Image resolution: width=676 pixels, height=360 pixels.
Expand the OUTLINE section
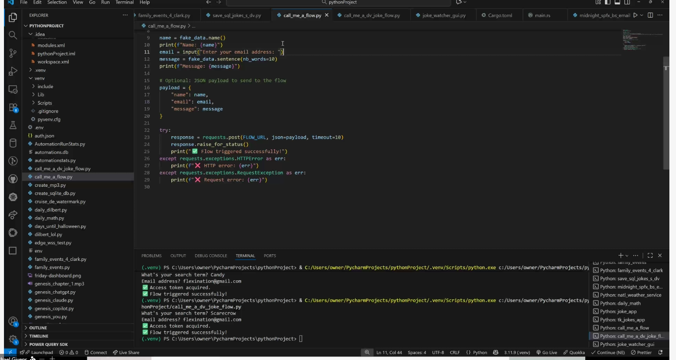coord(38,328)
